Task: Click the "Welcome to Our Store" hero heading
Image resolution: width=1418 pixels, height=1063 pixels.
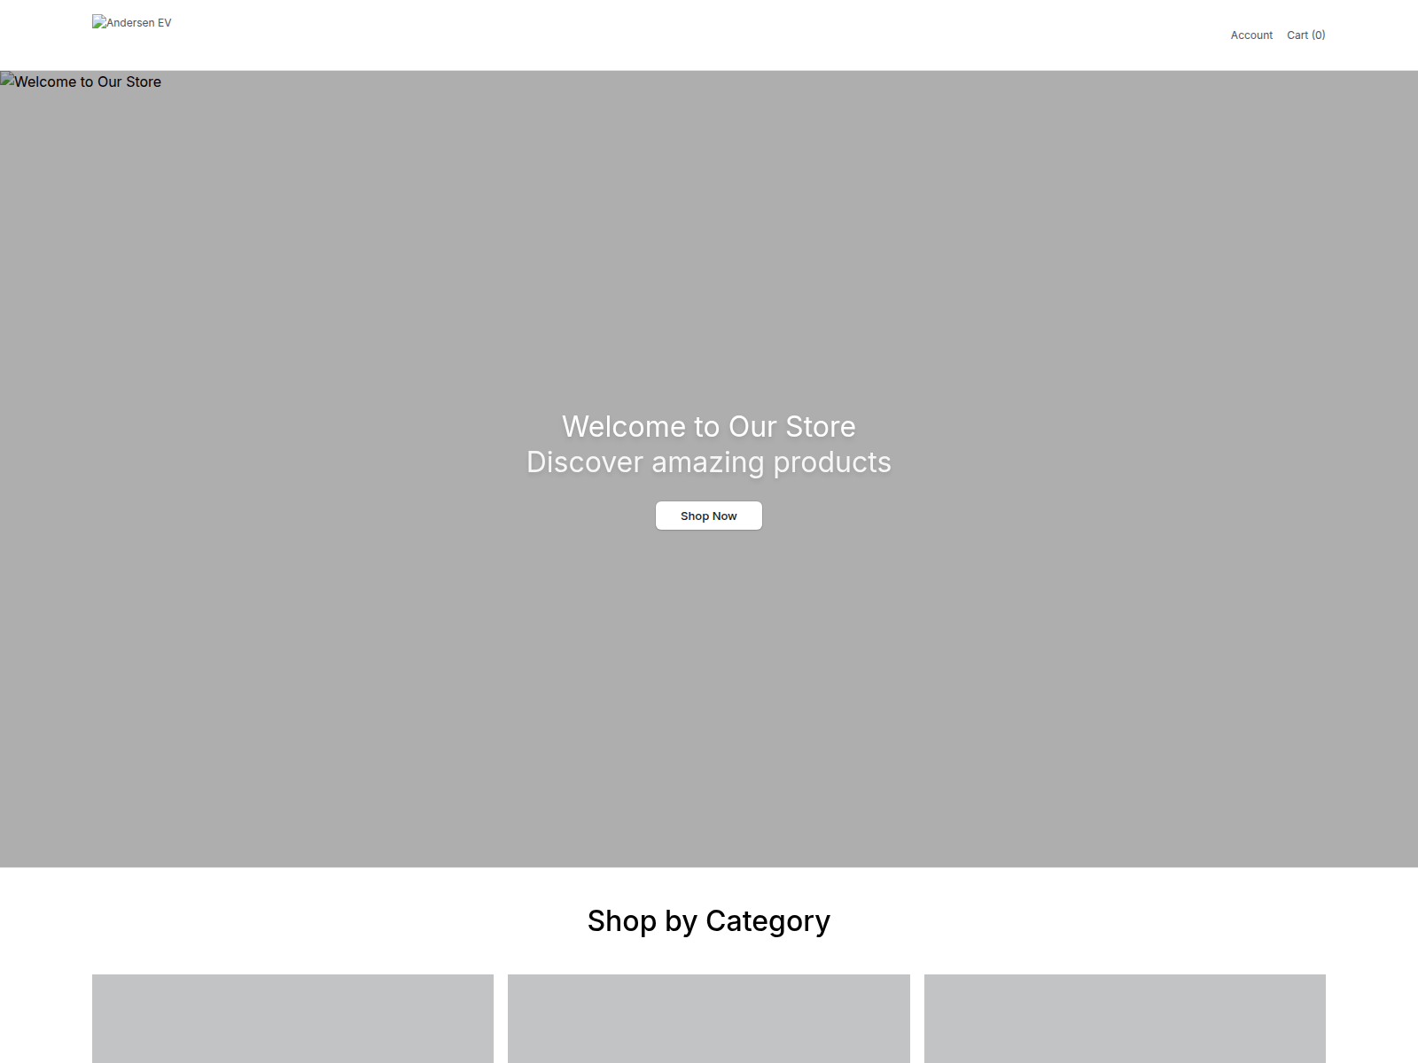Action: [709, 427]
